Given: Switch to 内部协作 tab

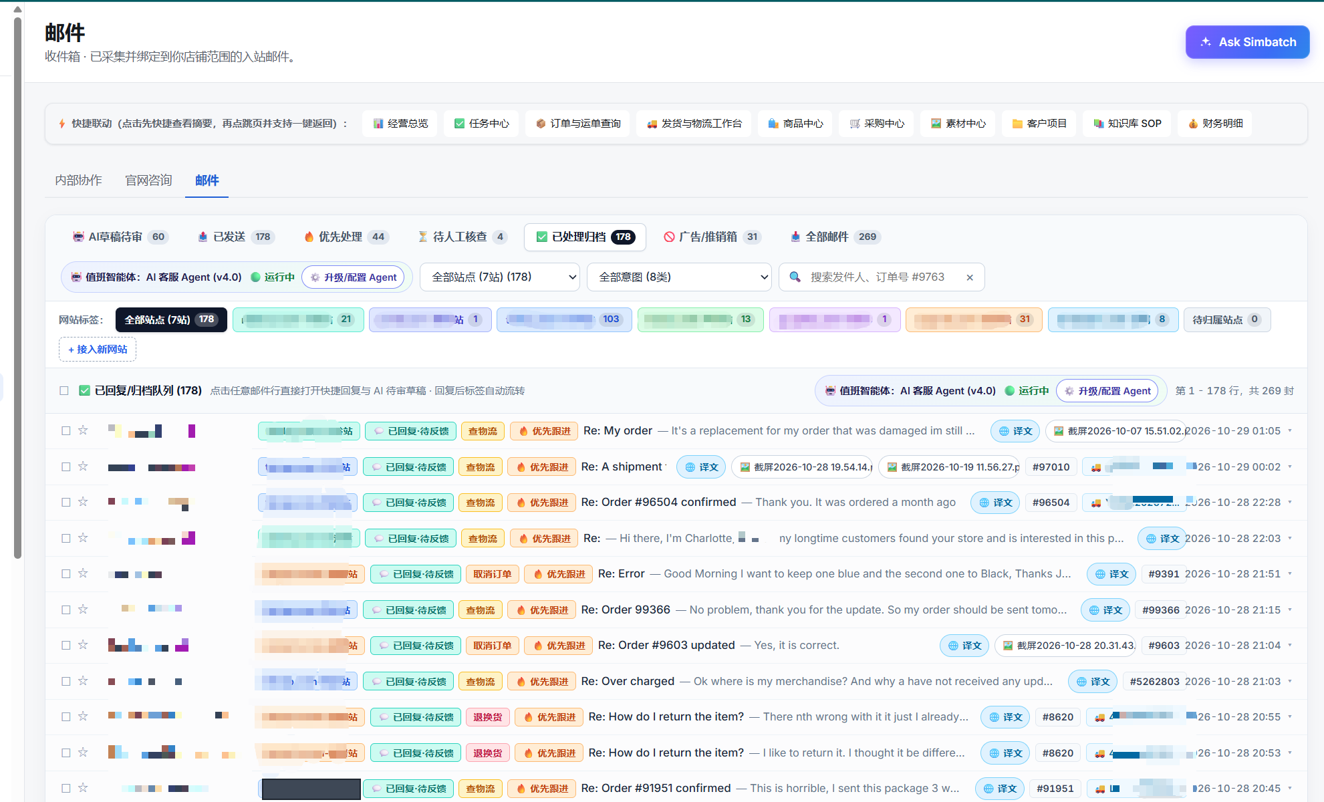Looking at the screenshot, I should pos(78,180).
